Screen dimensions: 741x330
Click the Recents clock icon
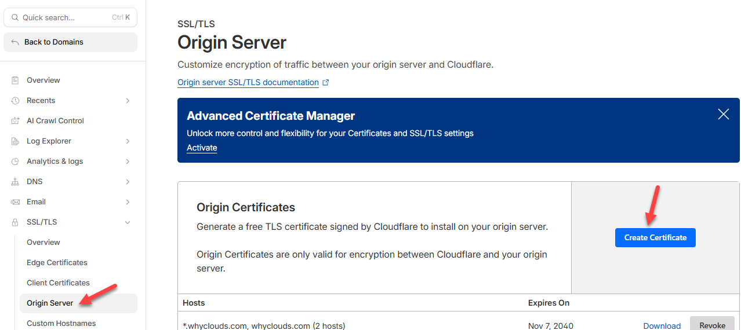15,101
